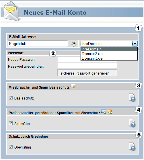
Task: Select Domain2.de from the dropdown list
Action: coord(109,54)
